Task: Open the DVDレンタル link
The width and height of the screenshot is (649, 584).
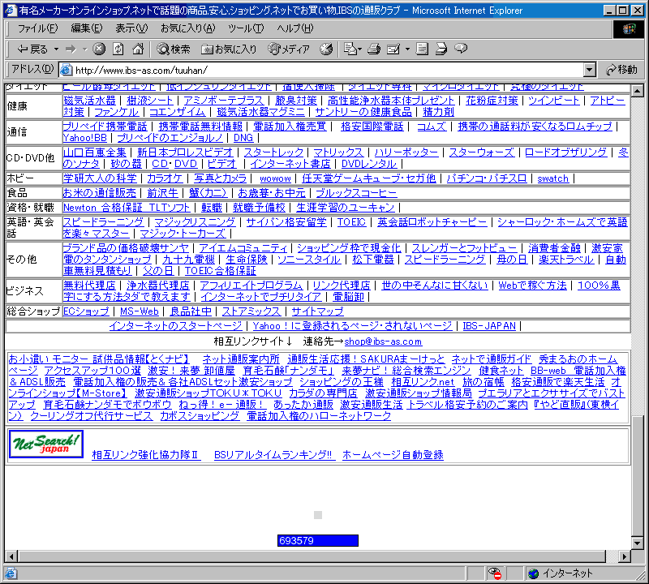Action: click(369, 164)
